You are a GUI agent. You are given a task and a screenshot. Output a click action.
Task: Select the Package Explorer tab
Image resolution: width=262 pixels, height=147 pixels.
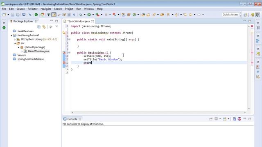(23, 21)
